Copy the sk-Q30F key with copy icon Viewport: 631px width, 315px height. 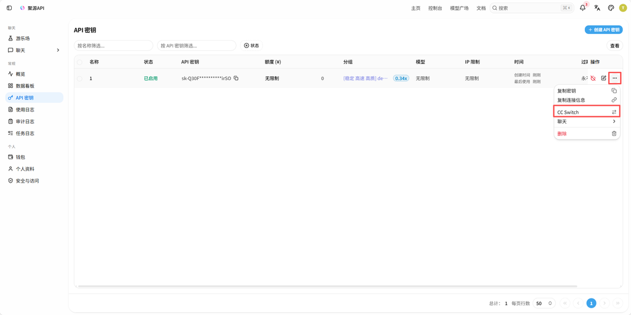pyautogui.click(x=236, y=78)
